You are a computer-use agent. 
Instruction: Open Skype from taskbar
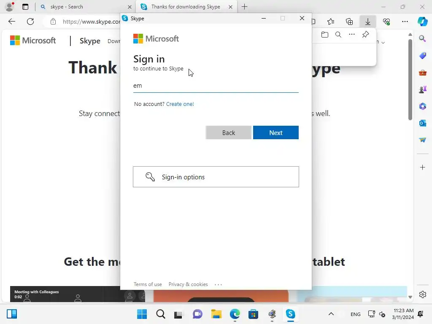click(x=290, y=314)
